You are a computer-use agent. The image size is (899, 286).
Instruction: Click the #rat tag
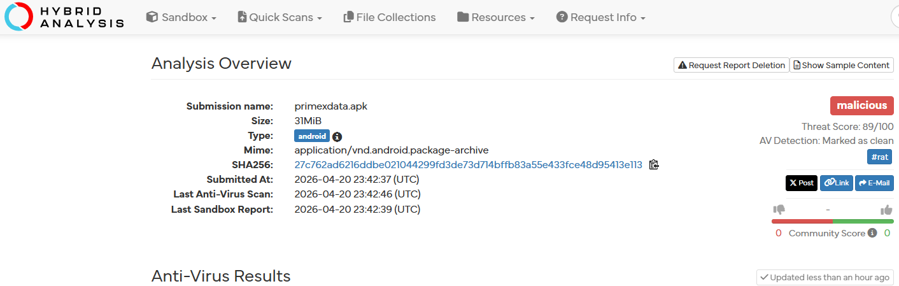(x=880, y=157)
